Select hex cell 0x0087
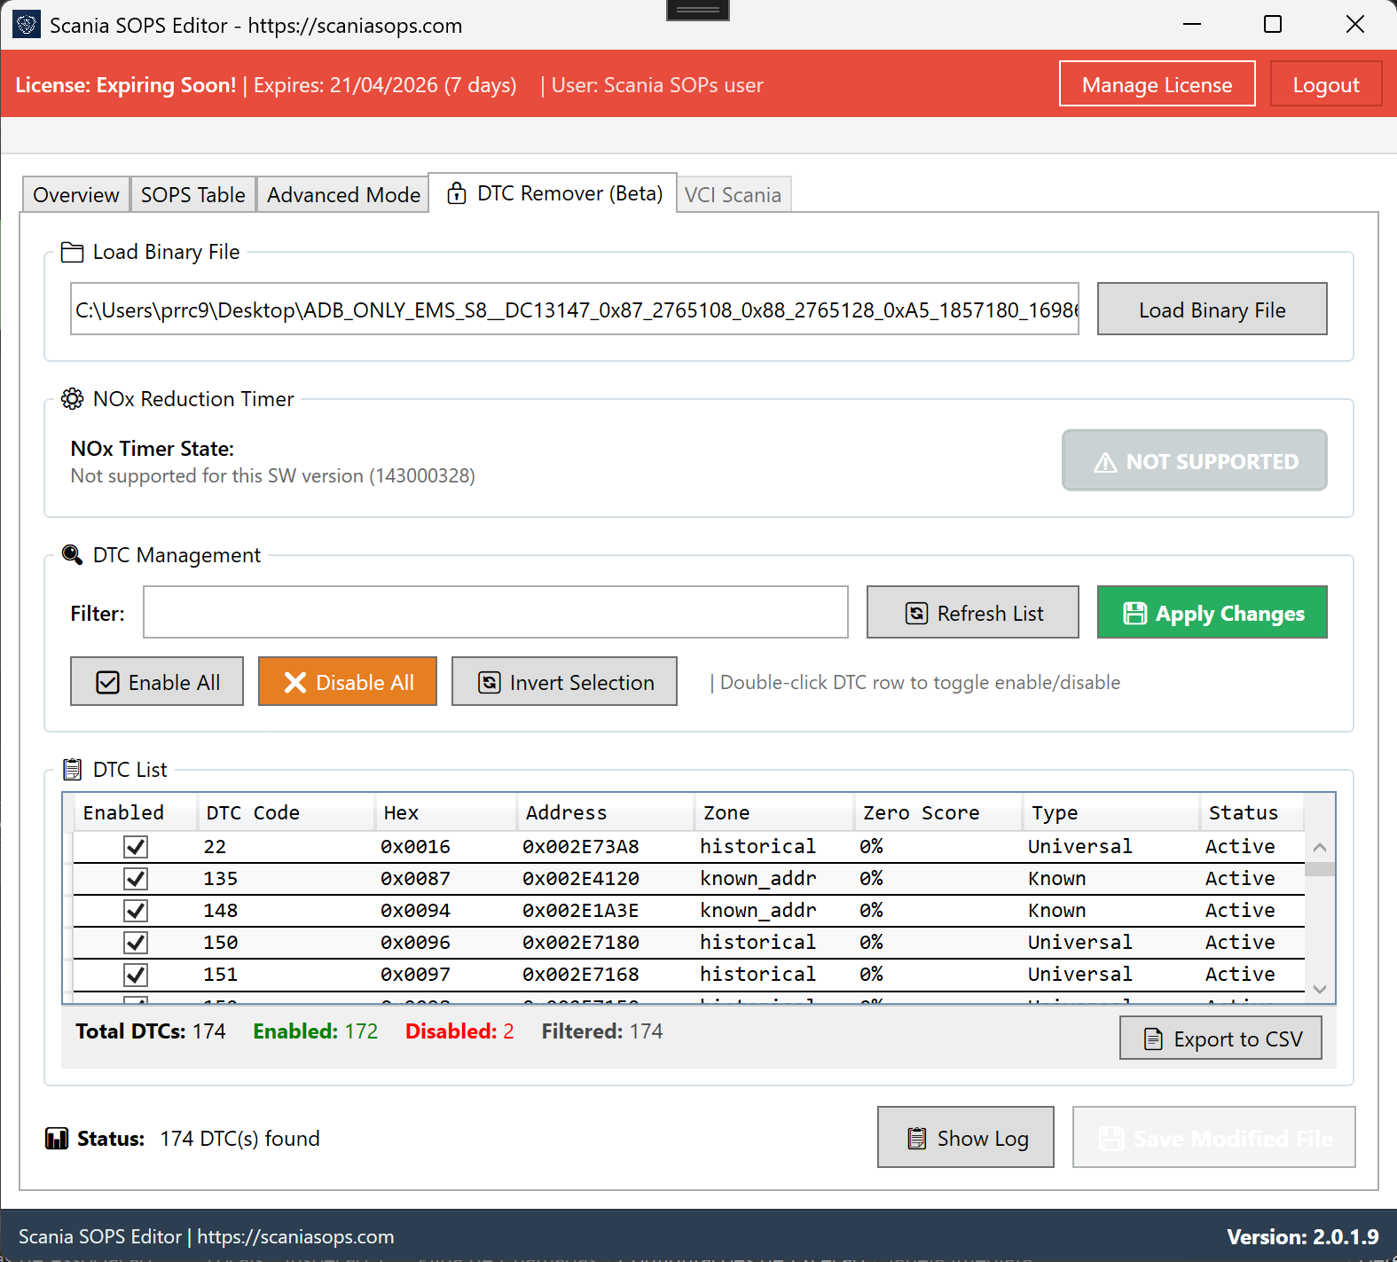 415,879
